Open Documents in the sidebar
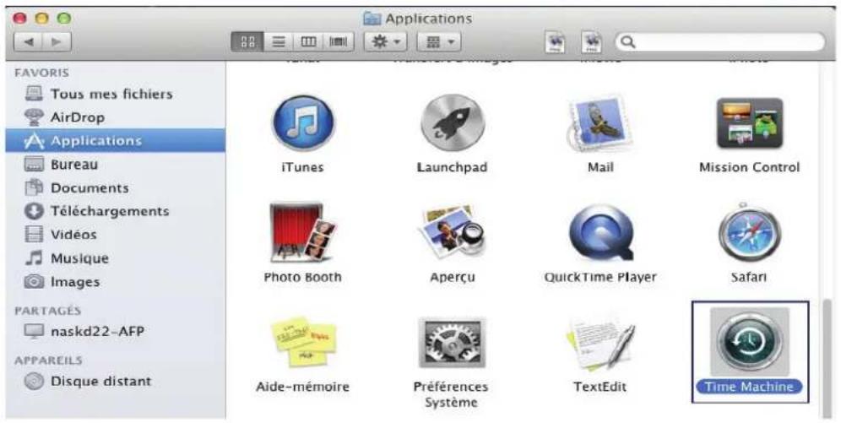841x423 pixels. [116, 188]
